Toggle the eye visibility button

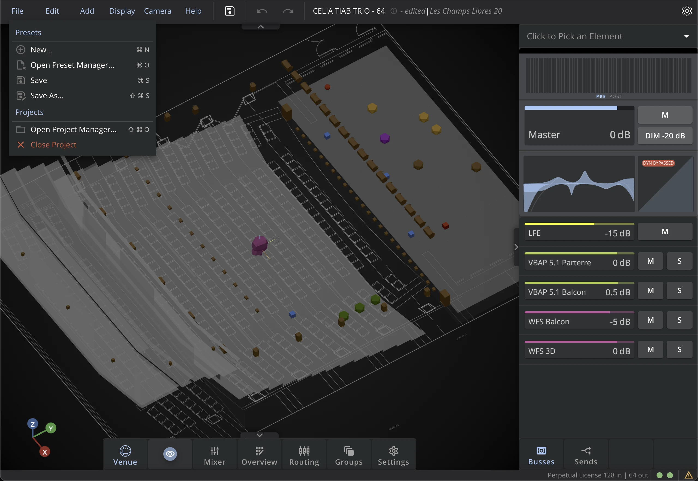coord(170,454)
